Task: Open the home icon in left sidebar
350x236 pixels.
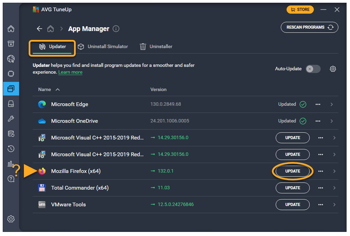Action: tap(11, 29)
